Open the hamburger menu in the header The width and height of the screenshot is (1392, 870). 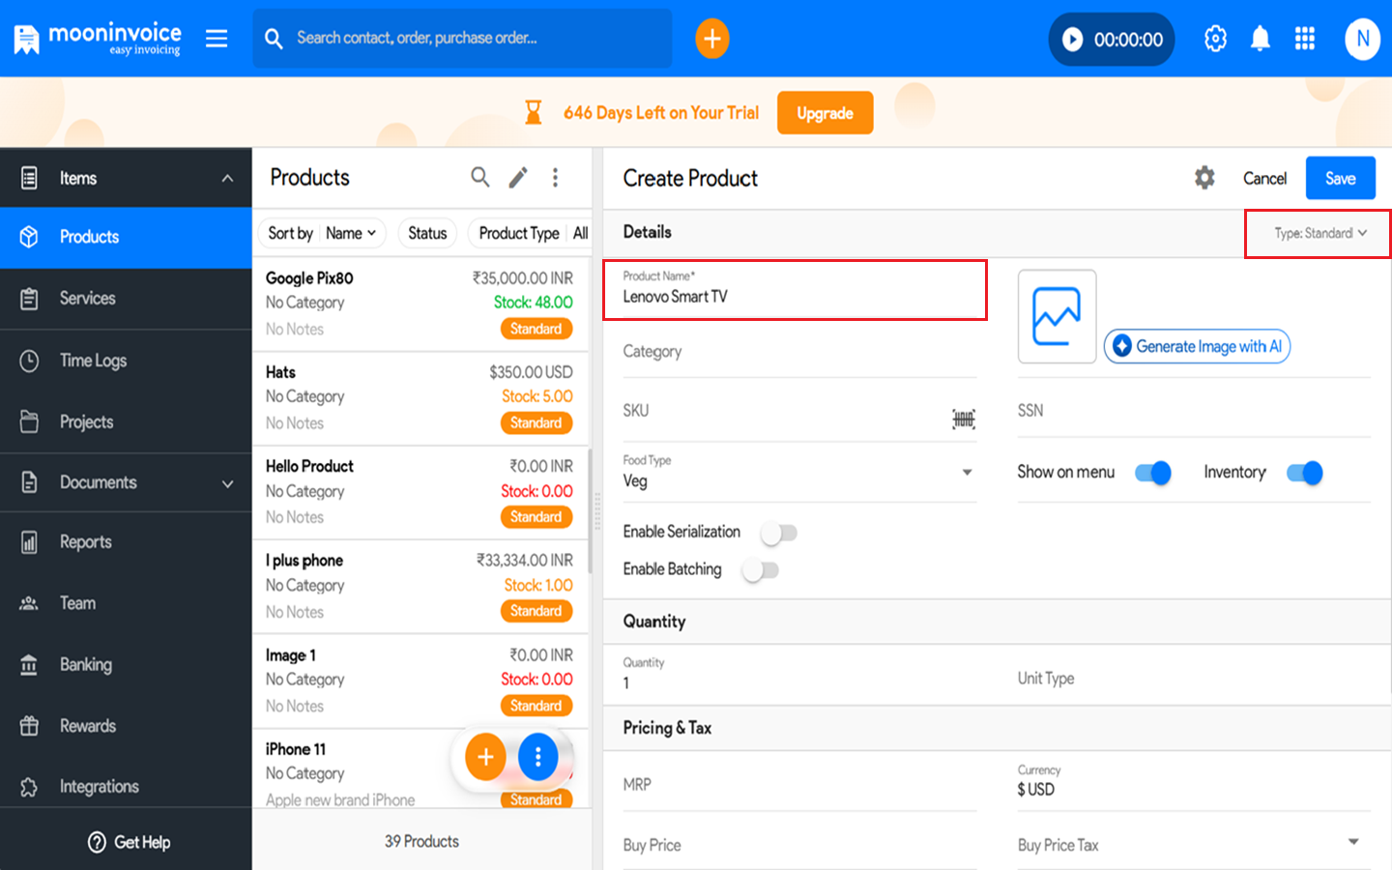pos(217,39)
